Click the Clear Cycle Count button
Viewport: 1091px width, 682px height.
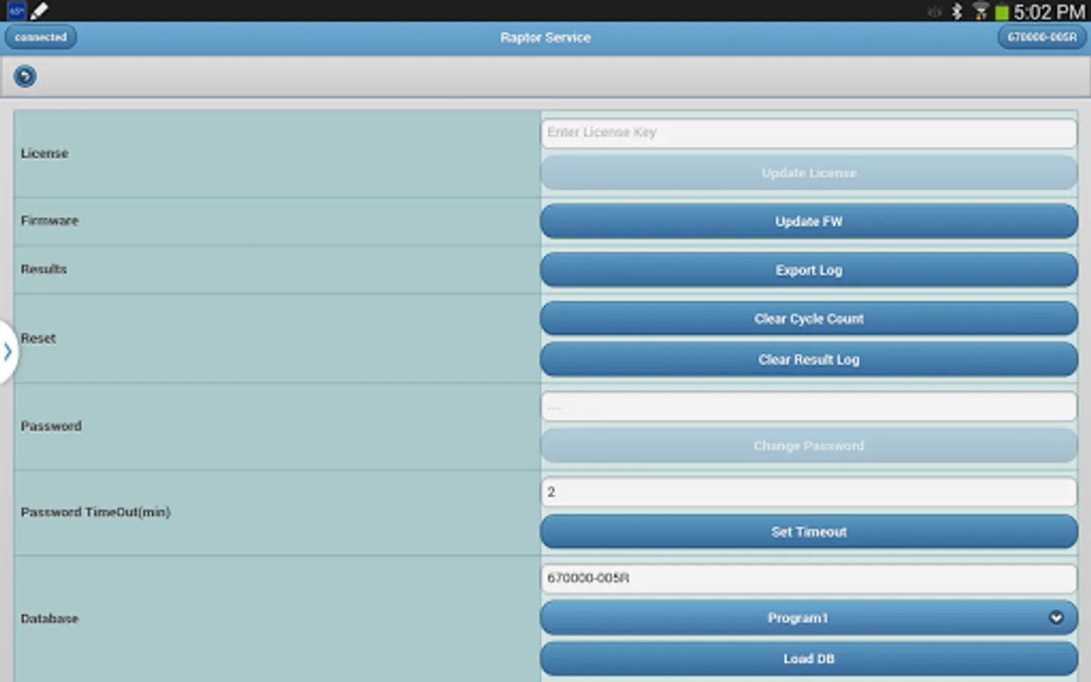(x=808, y=319)
